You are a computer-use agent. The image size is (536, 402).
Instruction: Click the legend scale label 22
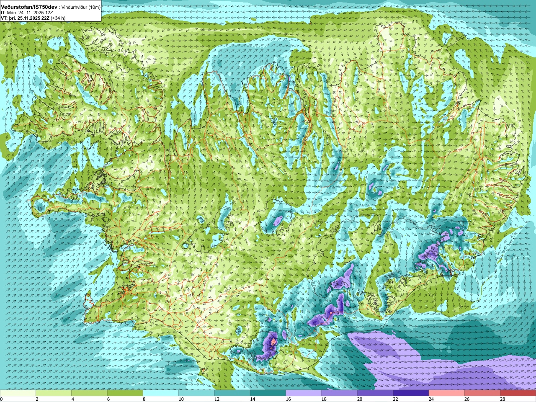click(395, 399)
